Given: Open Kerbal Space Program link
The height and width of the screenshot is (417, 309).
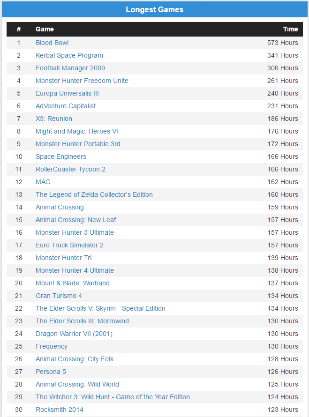Looking at the screenshot, I should click(x=69, y=55).
